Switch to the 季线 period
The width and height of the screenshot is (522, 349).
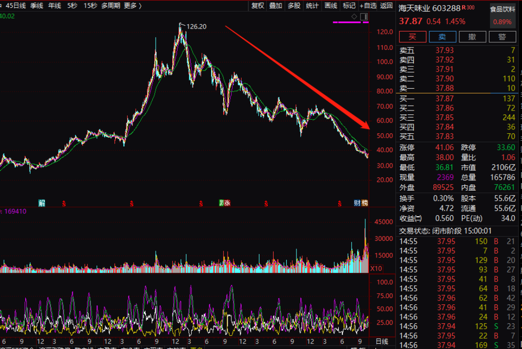coord(36,6)
